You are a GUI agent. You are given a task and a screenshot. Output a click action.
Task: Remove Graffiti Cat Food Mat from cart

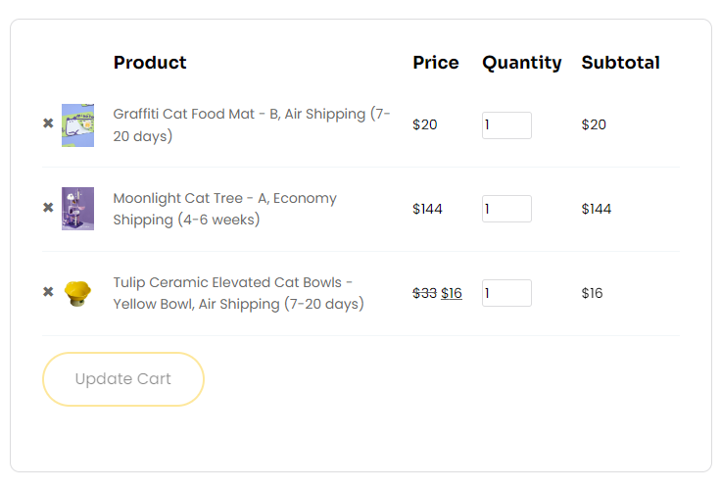pos(48,123)
